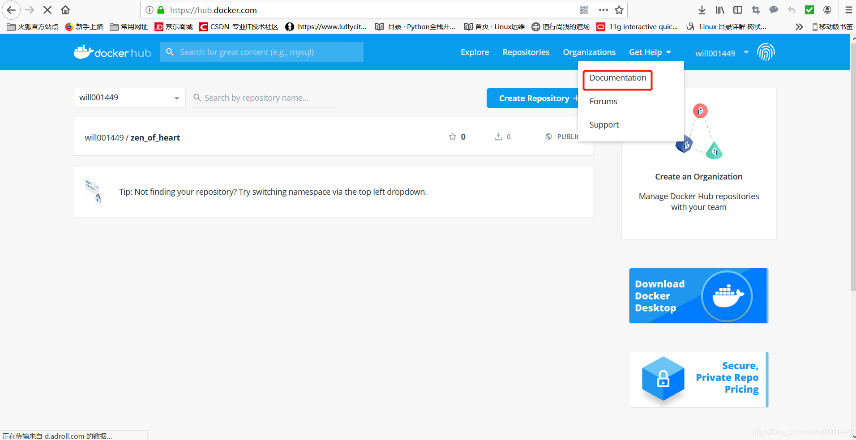Open Download Docker Desktop banner
The image size is (856, 440).
point(698,295)
